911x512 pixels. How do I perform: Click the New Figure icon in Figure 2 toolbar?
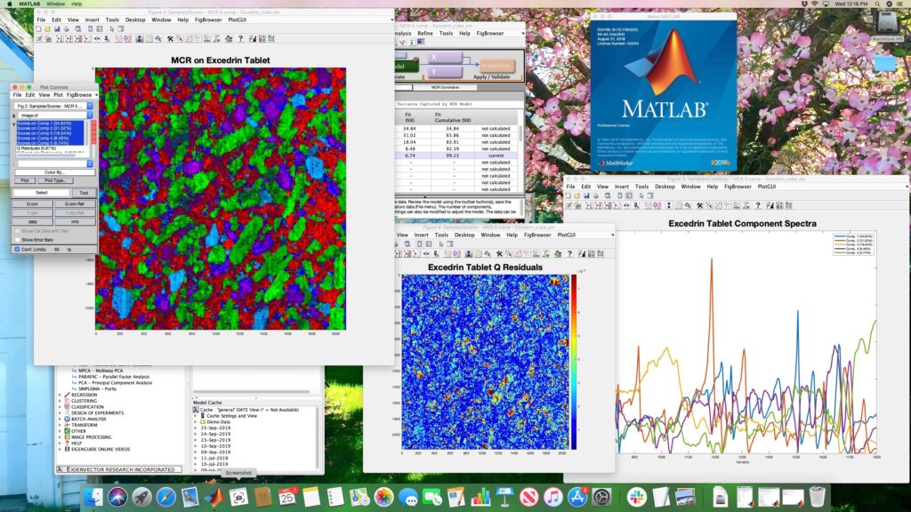[39, 28]
